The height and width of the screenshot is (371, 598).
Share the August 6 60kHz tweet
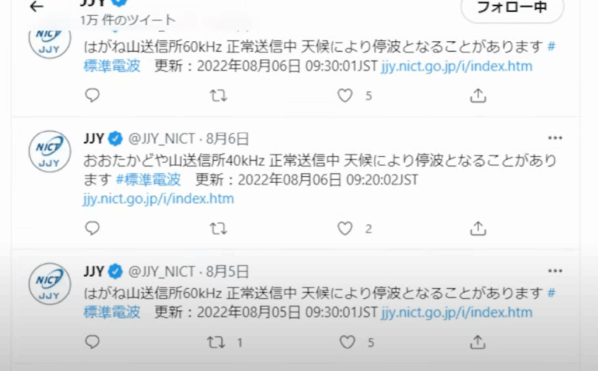pos(478,96)
